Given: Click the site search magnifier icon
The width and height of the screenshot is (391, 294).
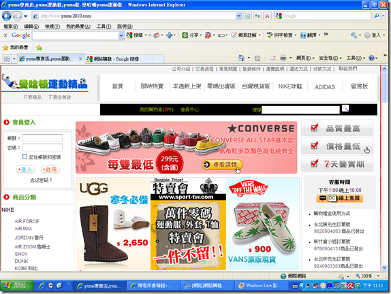Looking at the screenshot, I should pyautogui.click(x=345, y=108).
